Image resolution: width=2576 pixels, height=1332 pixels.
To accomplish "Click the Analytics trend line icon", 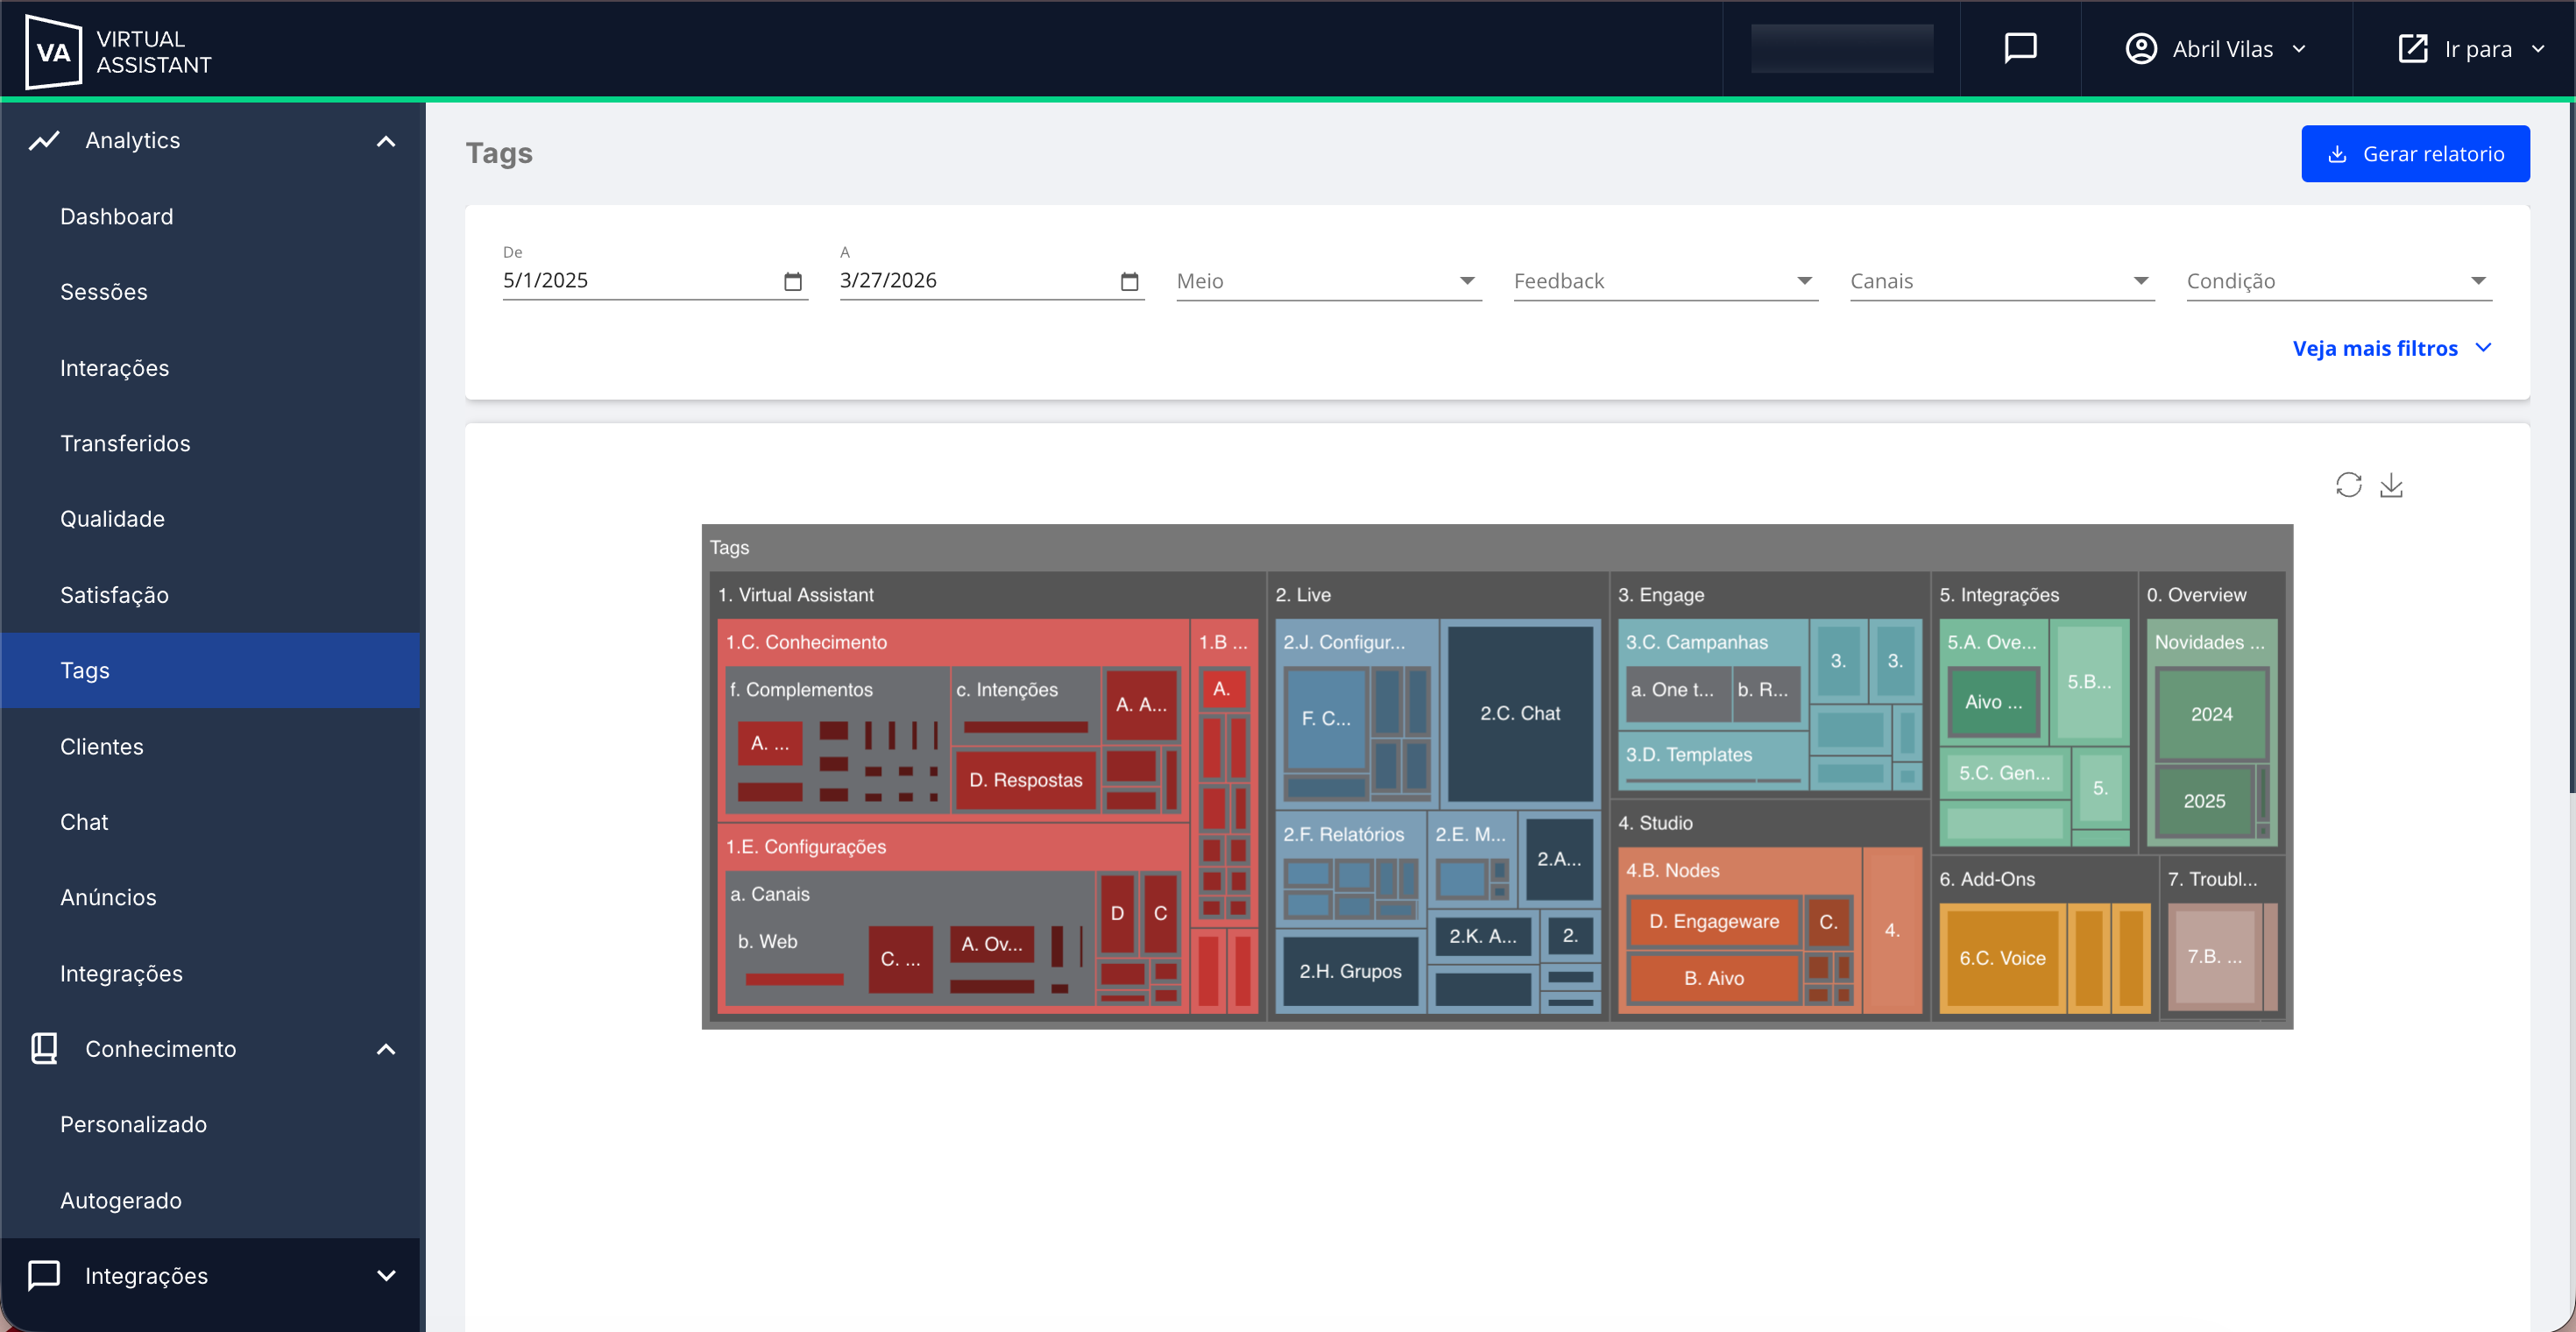I will tap(44, 140).
